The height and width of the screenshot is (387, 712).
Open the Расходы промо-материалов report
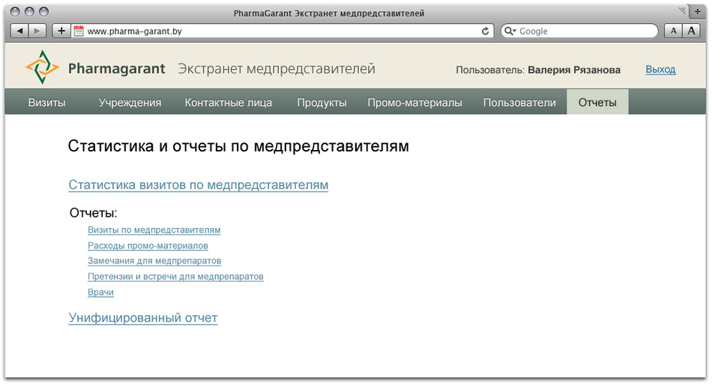click(148, 246)
